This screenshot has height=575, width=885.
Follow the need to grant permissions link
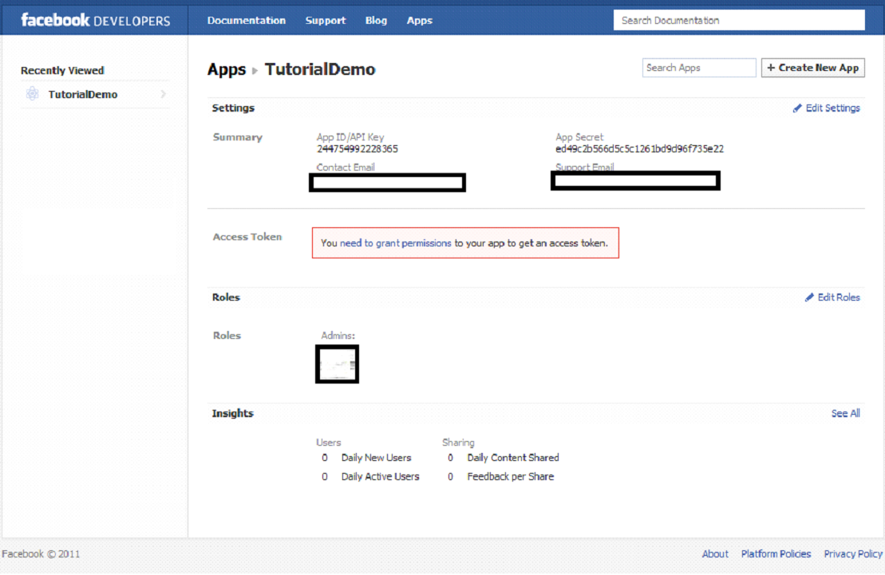pos(395,243)
